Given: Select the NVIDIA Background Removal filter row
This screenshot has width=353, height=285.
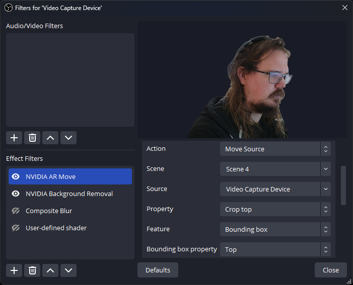Looking at the screenshot, I should pos(70,194).
